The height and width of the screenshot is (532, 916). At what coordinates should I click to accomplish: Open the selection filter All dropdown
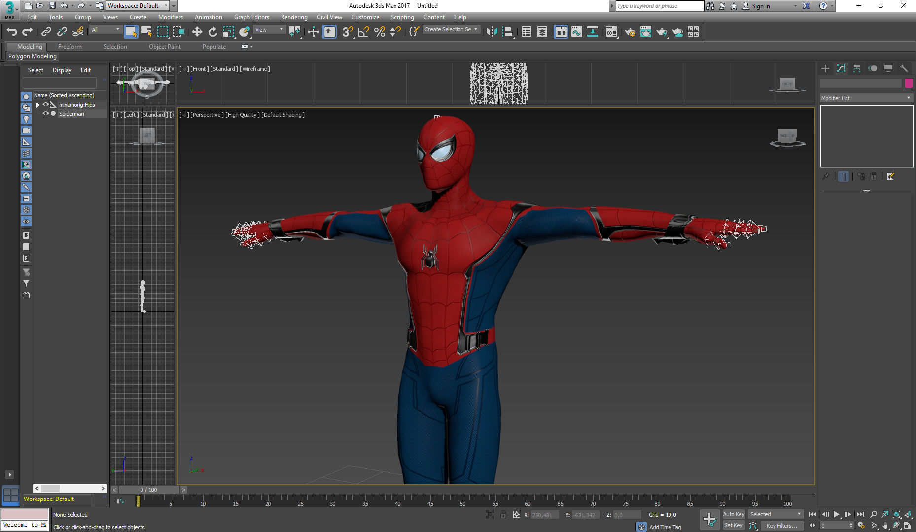click(106, 30)
